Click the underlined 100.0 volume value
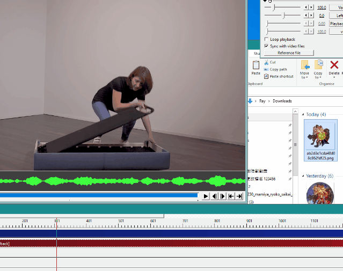The image size is (343, 271). 322,8
